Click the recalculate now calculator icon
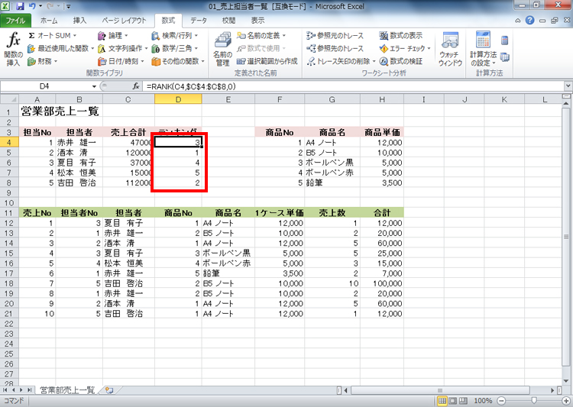 [505, 40]
